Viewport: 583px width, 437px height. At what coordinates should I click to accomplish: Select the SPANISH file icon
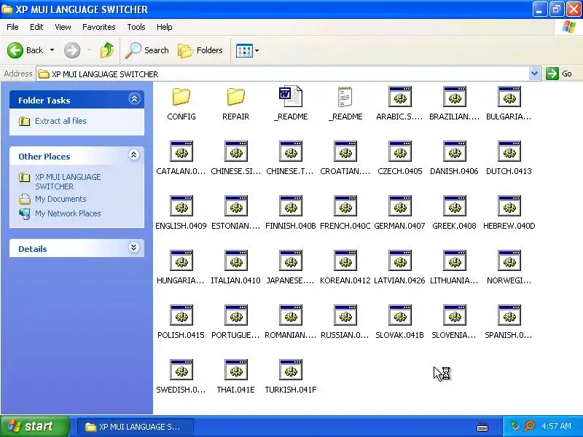pyautogui.click(x=509, y=315)
